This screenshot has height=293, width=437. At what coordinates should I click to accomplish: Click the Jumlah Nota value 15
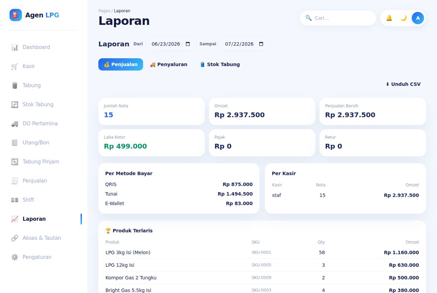tap(109, 115)
